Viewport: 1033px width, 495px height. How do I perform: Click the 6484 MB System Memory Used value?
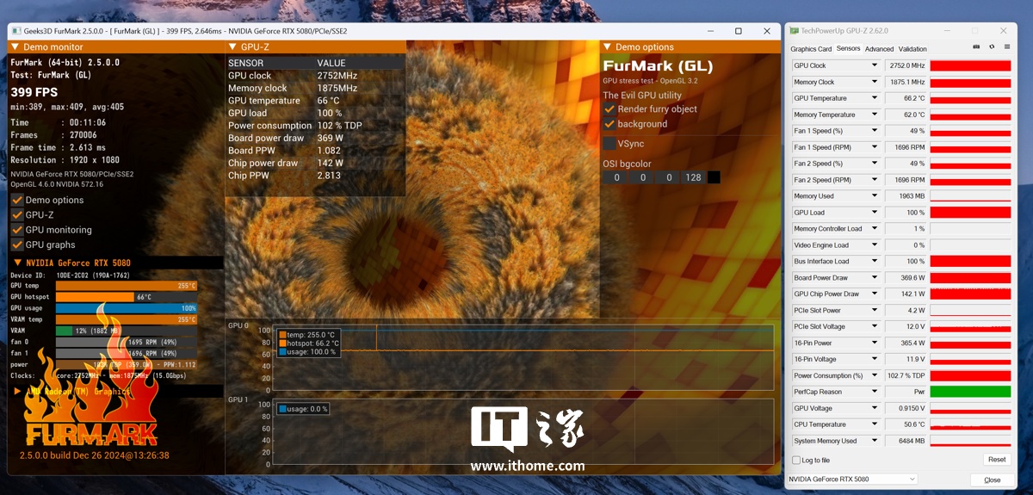pos(906,441)
